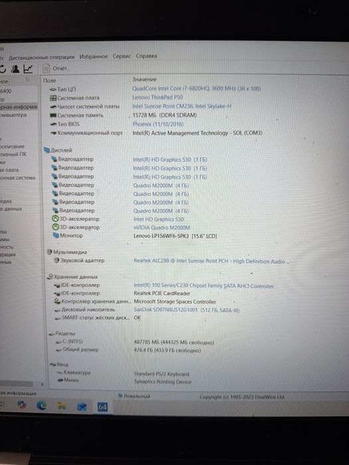The image size is (349, 465).
Task: Select the SMART-статус row
Action: [x=95, y=318]
